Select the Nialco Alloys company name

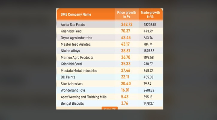tap(70, 51)
